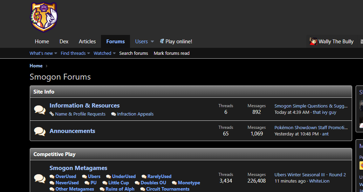The width and height of the screenshot is (363, 192).
Task: Open Ubers Winter Seasonal III - Round 2 thread
Action: click(x=310, y=175)
